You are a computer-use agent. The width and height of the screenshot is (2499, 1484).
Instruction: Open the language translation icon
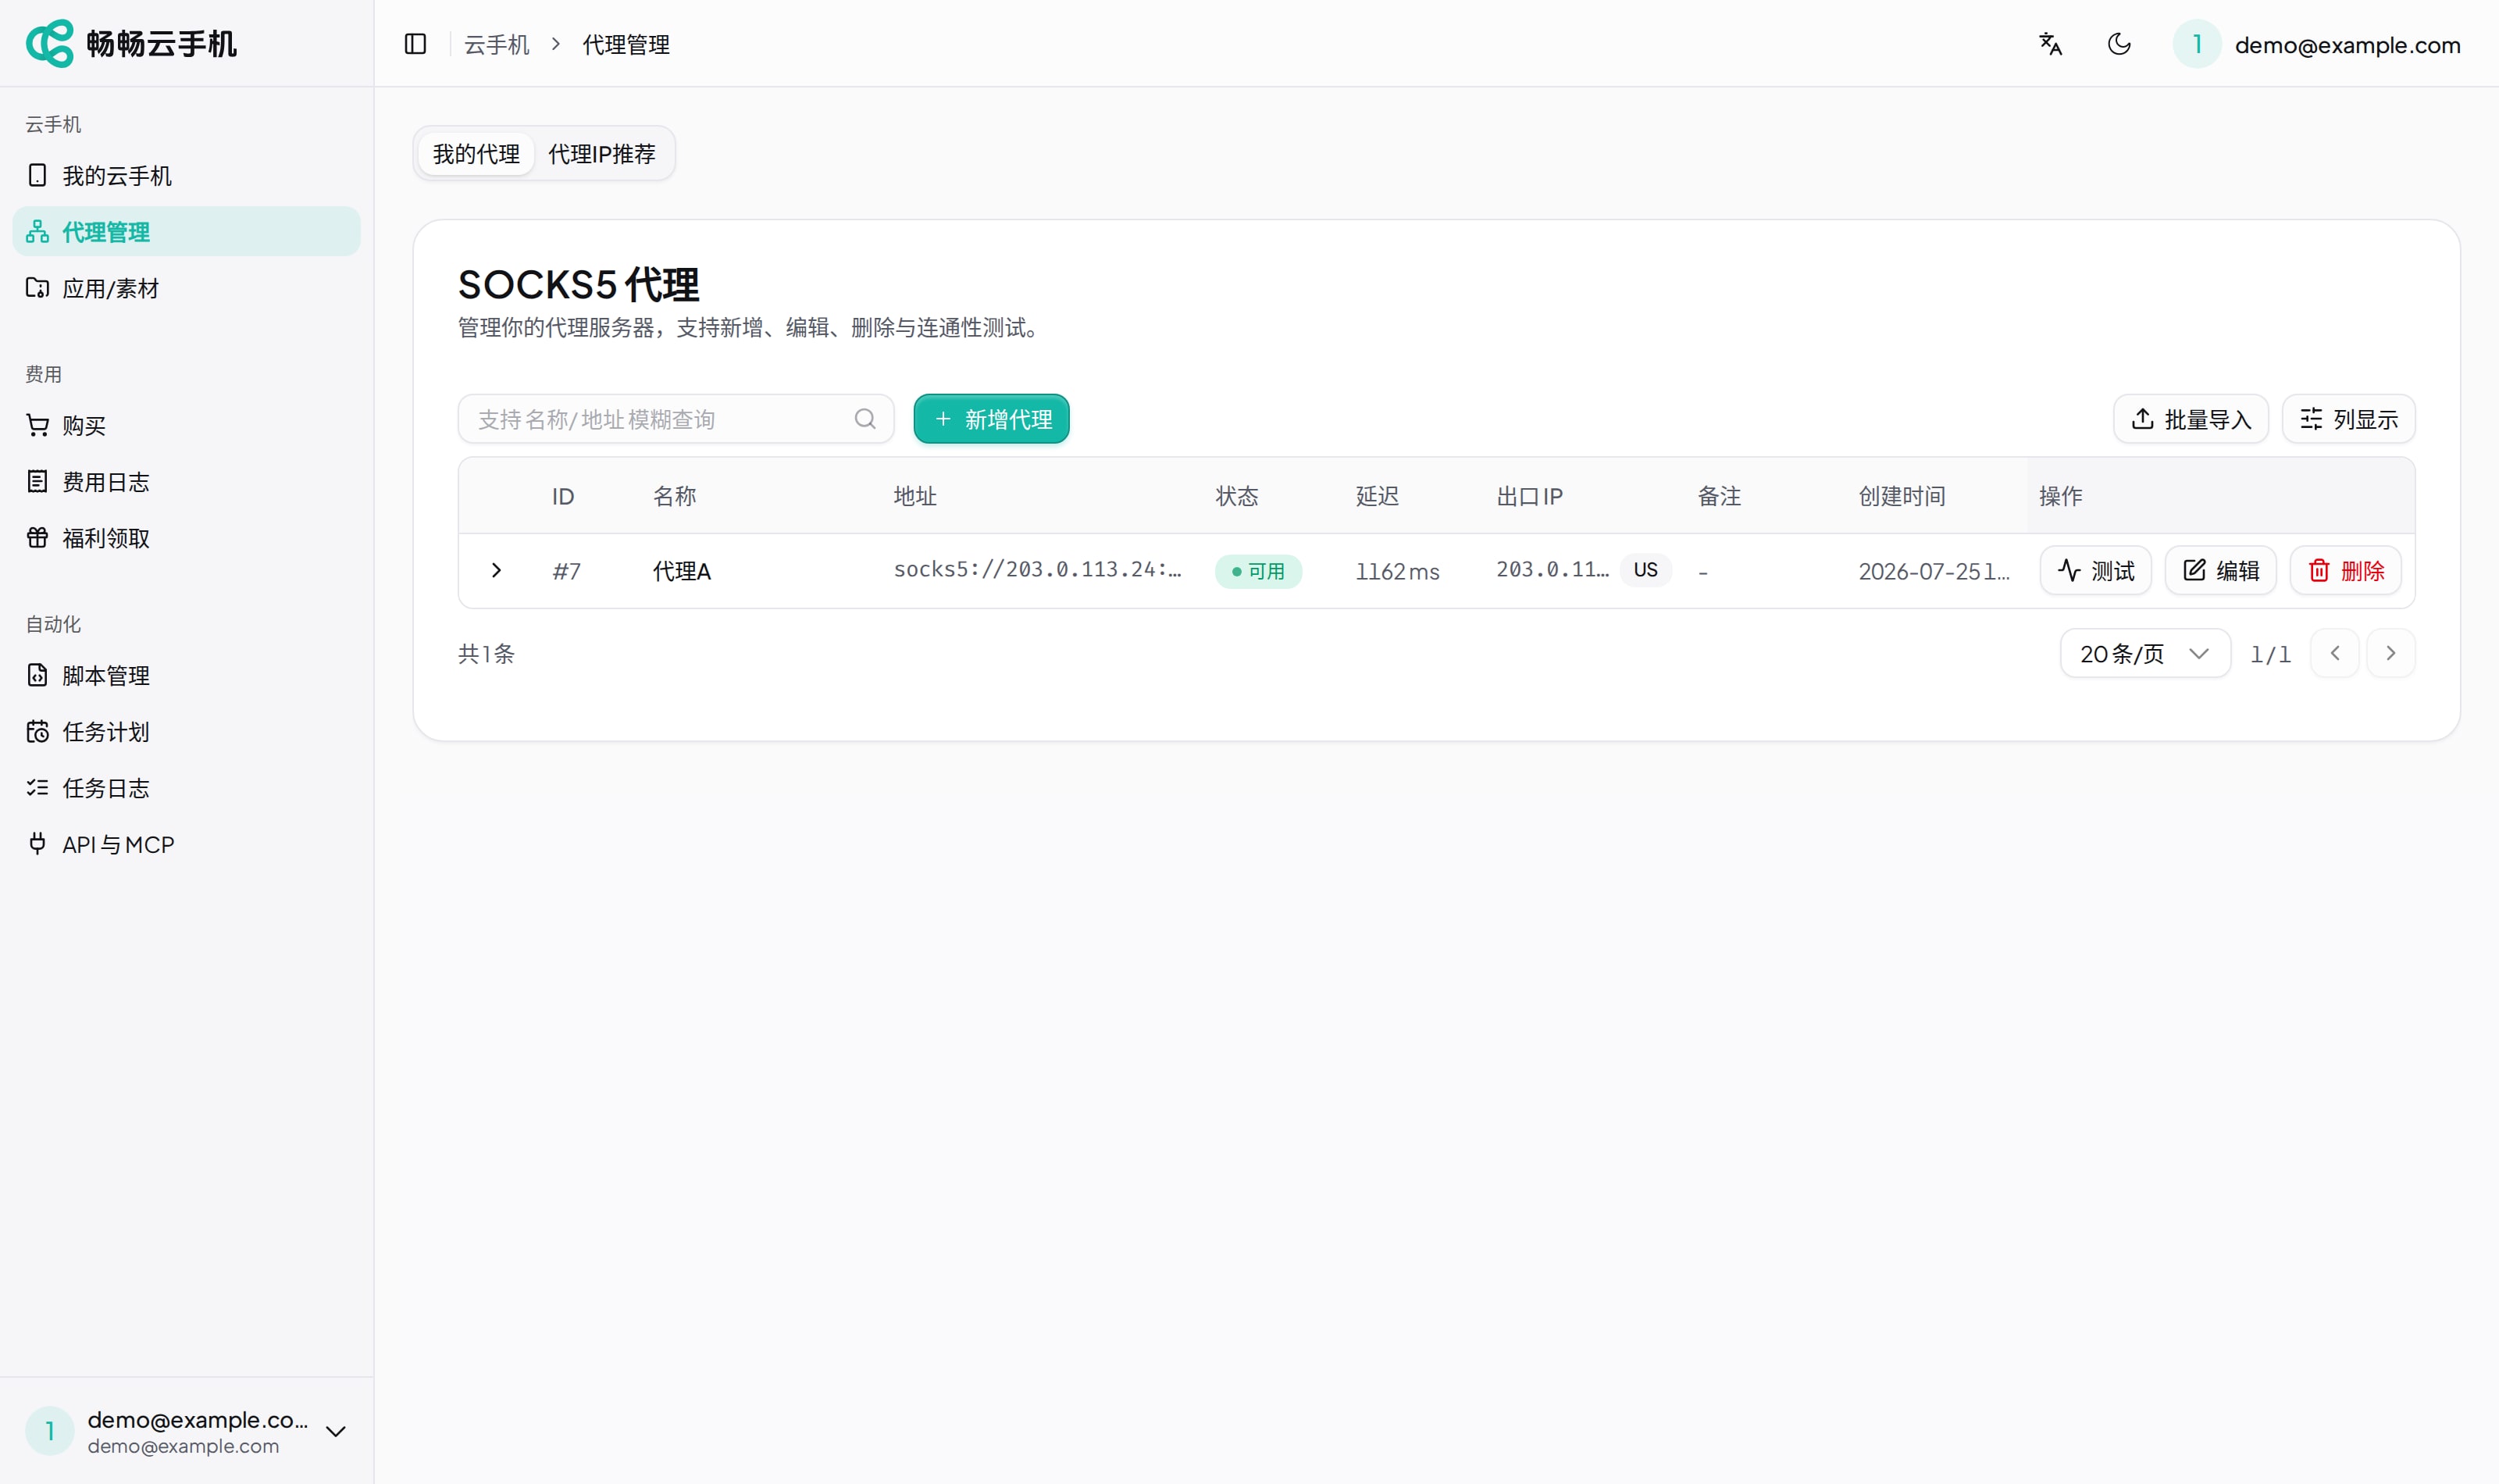(2050, 44)
